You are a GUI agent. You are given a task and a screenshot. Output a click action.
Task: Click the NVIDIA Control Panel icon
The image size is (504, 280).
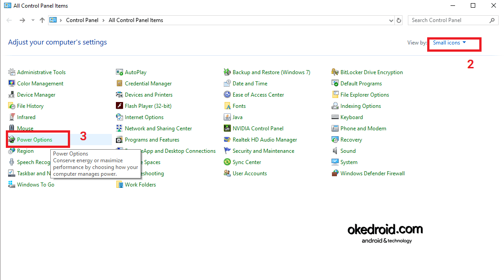(x=227, y=128)
